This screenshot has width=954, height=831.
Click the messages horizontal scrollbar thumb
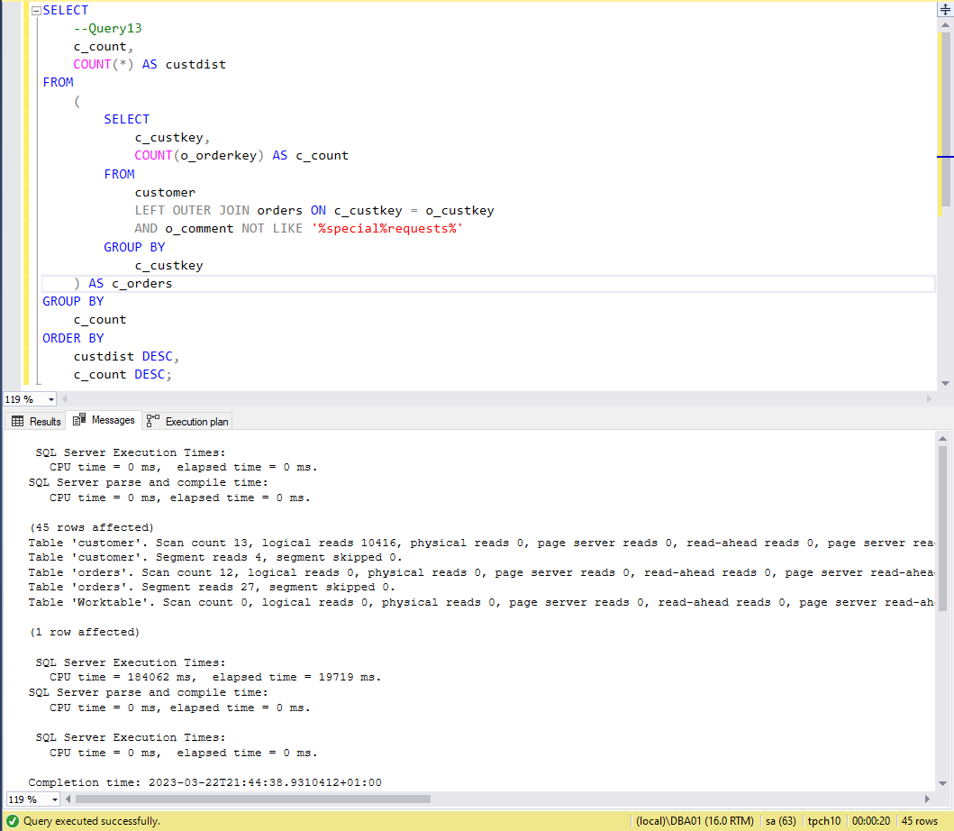(x=252, y=799)
